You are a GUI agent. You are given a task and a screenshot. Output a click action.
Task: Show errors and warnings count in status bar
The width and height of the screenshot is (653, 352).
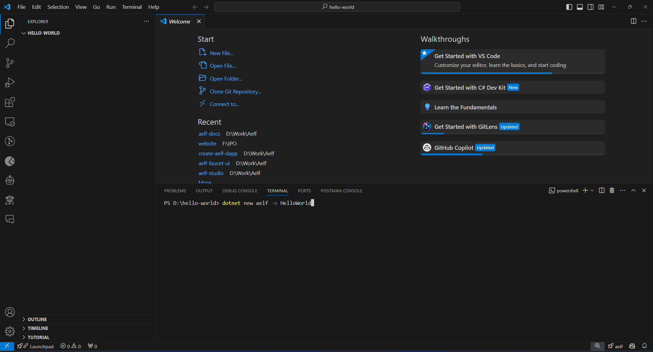pos(71,346)
